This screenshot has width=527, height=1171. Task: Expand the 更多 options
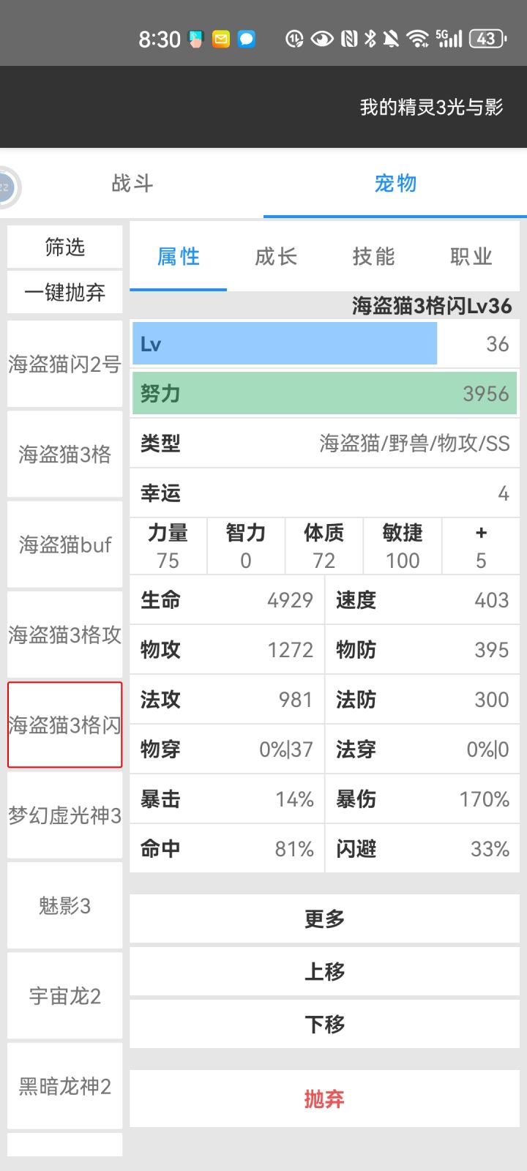click(324, 919)
